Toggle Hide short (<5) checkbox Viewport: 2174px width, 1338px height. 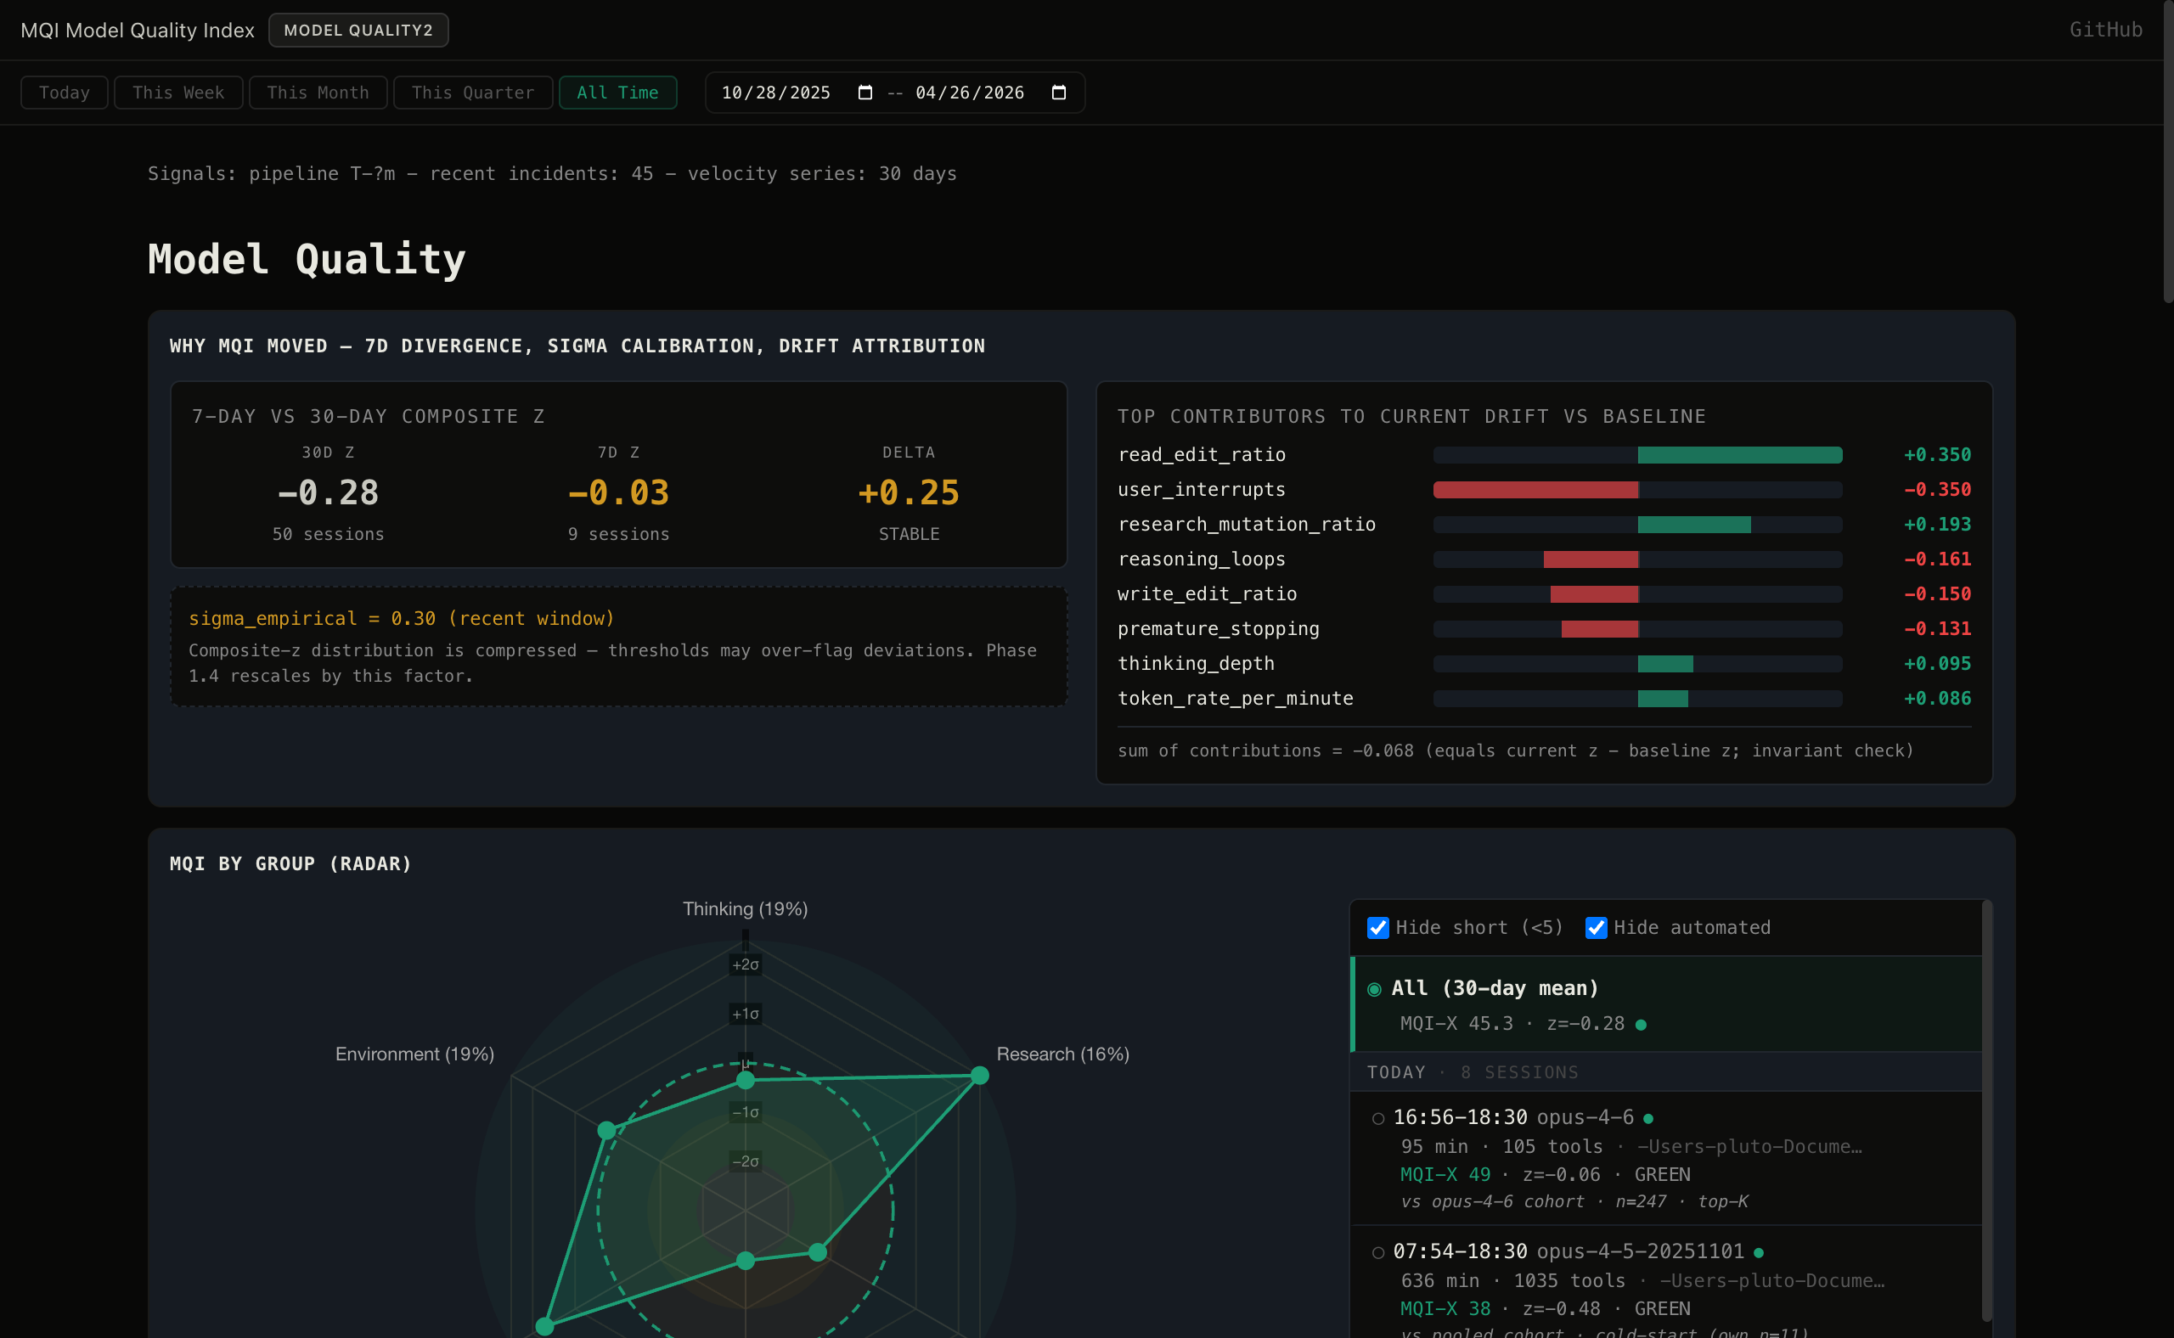pyautogui.click(x=1378, y=927)
